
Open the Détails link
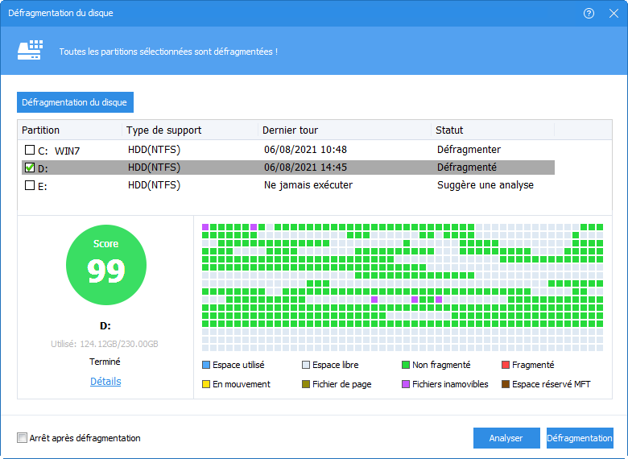click(105, 382)
